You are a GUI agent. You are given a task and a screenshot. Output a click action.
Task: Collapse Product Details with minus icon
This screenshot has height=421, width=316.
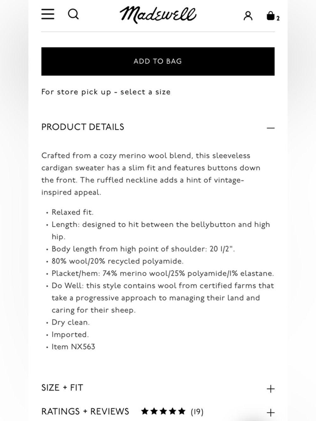pyautogui.click(x=270, y=128)
